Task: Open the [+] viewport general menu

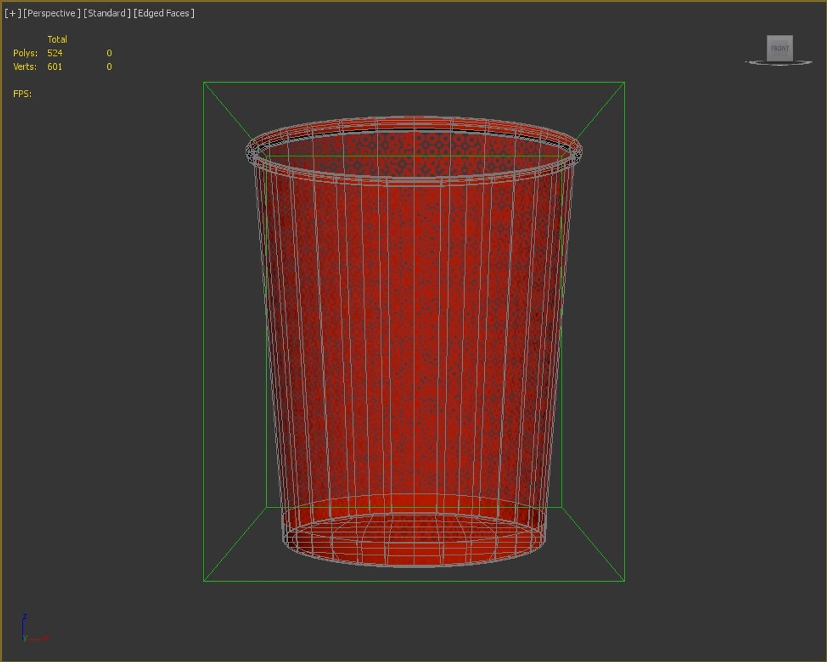Action: click(12, 13)
